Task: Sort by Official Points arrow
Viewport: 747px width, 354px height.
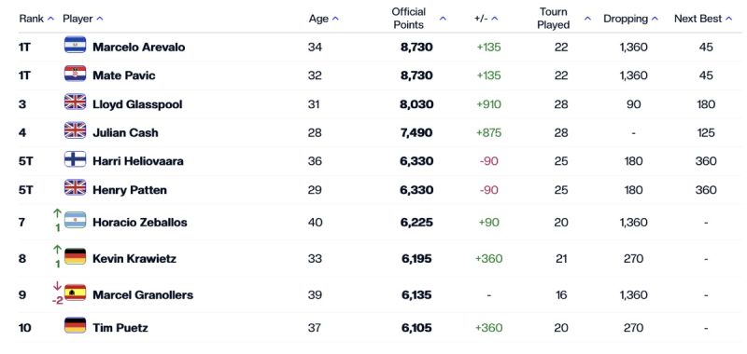Action: (443, 19)
